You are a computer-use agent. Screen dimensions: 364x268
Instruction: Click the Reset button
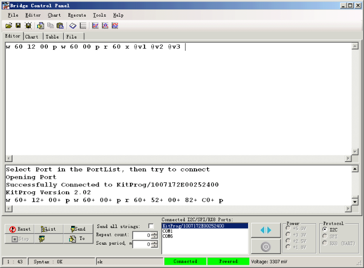click(20, 229)
